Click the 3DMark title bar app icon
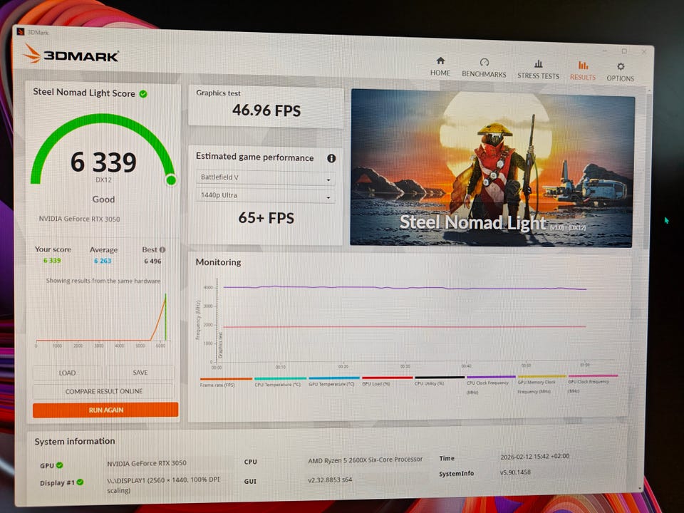Image resolution: width=684 pixels, height=513 pixels. click(21, 32)
